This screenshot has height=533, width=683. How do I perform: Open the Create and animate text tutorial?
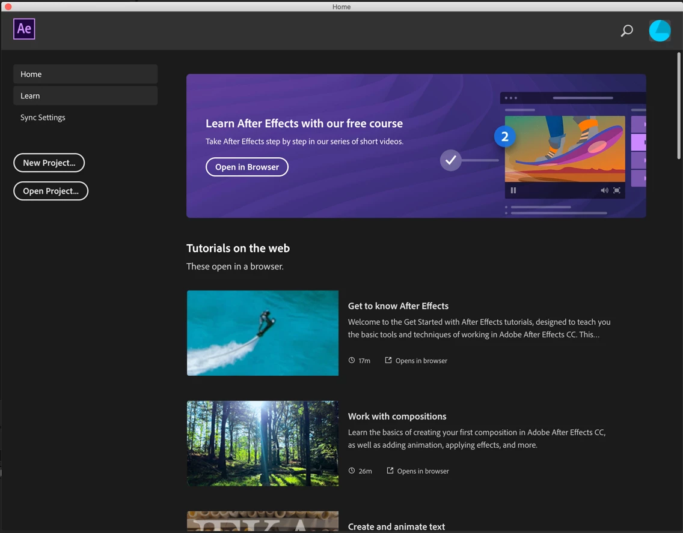pyautogui.click(x=396, y=526)
